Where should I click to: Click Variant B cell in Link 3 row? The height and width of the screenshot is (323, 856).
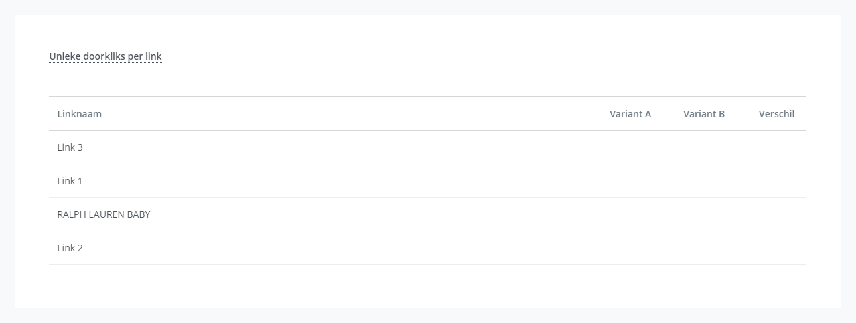pyautogui.click(x=703, y=147)
